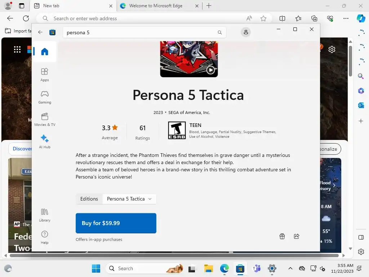The height and width of the screenshot is (277, 369).
Task: Open Settings gear app from taskbar
Action: pos(272,268)
